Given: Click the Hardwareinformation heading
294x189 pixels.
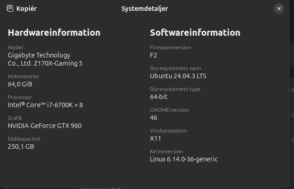Looking at the screenshot, I should click(x=54, y=33).
